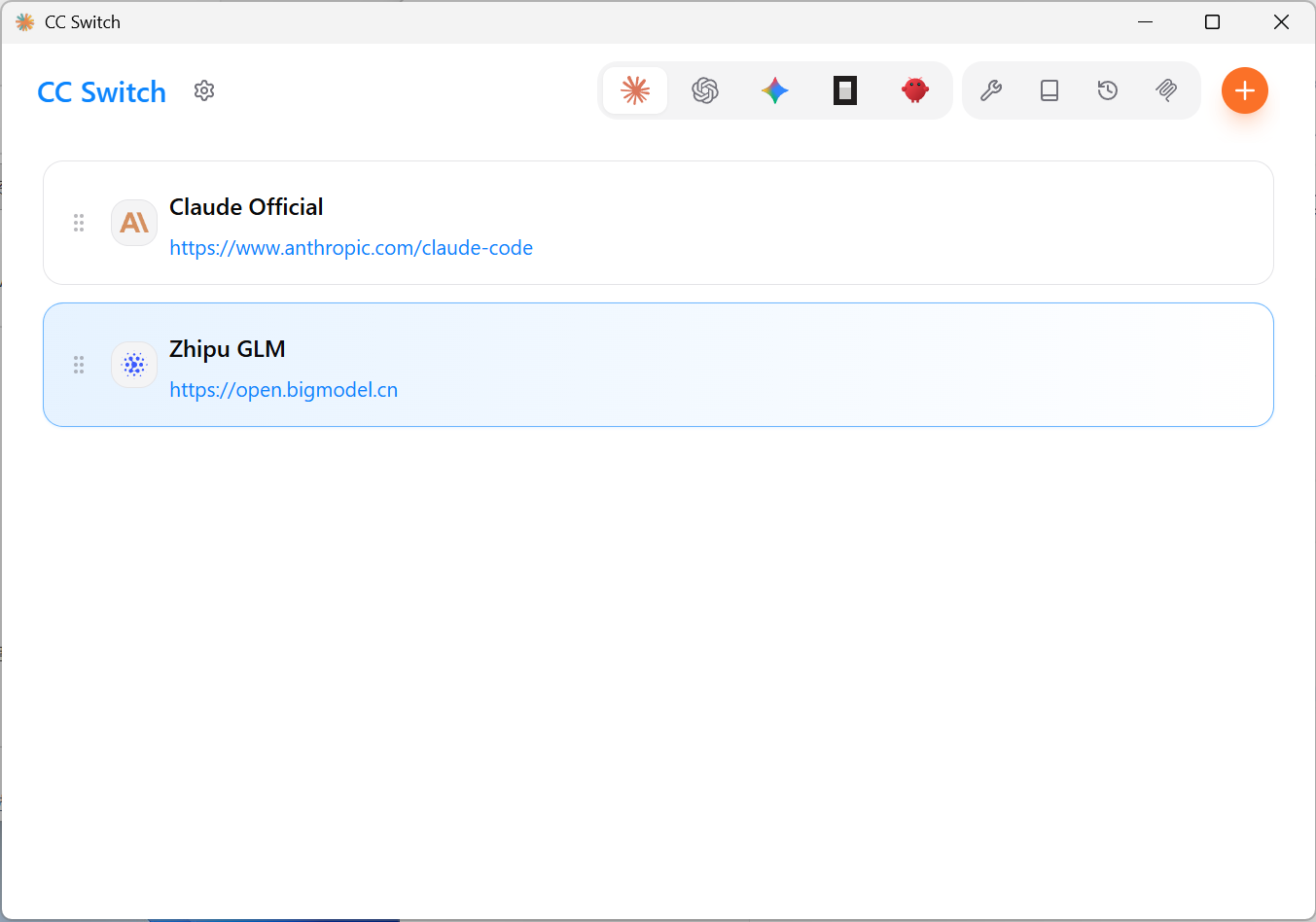Select the black square app tab

[845, 90]
